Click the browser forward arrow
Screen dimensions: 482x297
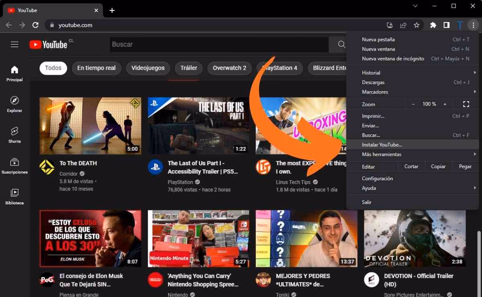pos(22,25)
